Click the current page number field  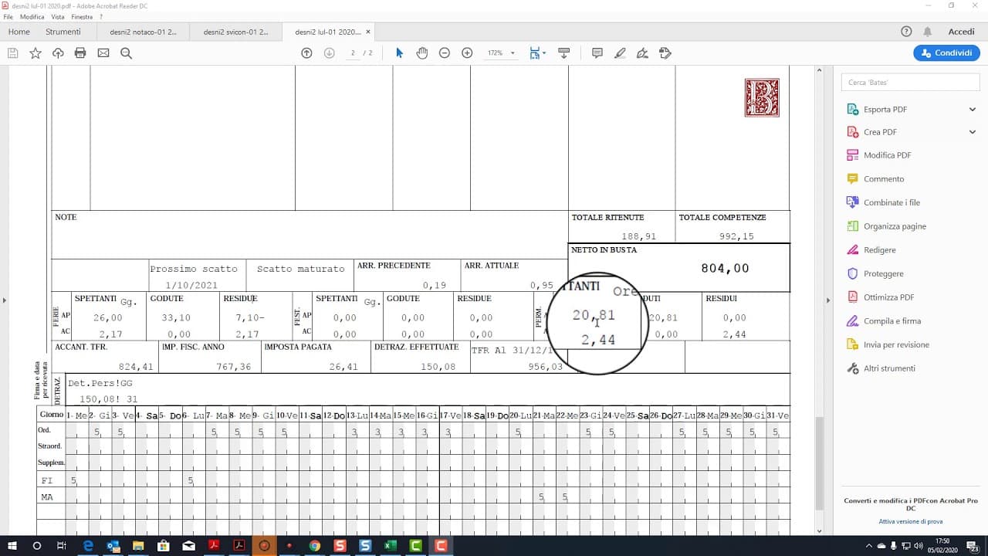353,53
